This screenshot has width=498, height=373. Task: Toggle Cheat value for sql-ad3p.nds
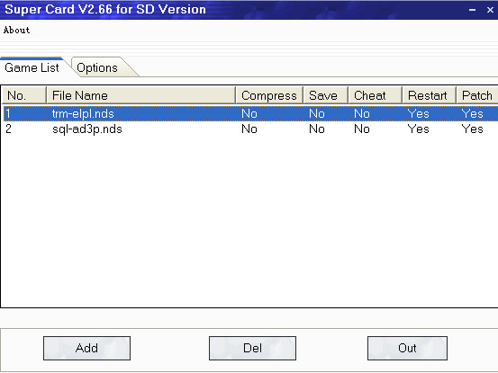click(x=362, y=129)
